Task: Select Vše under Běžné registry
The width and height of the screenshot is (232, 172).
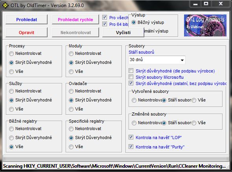Action: pos(11,147)
